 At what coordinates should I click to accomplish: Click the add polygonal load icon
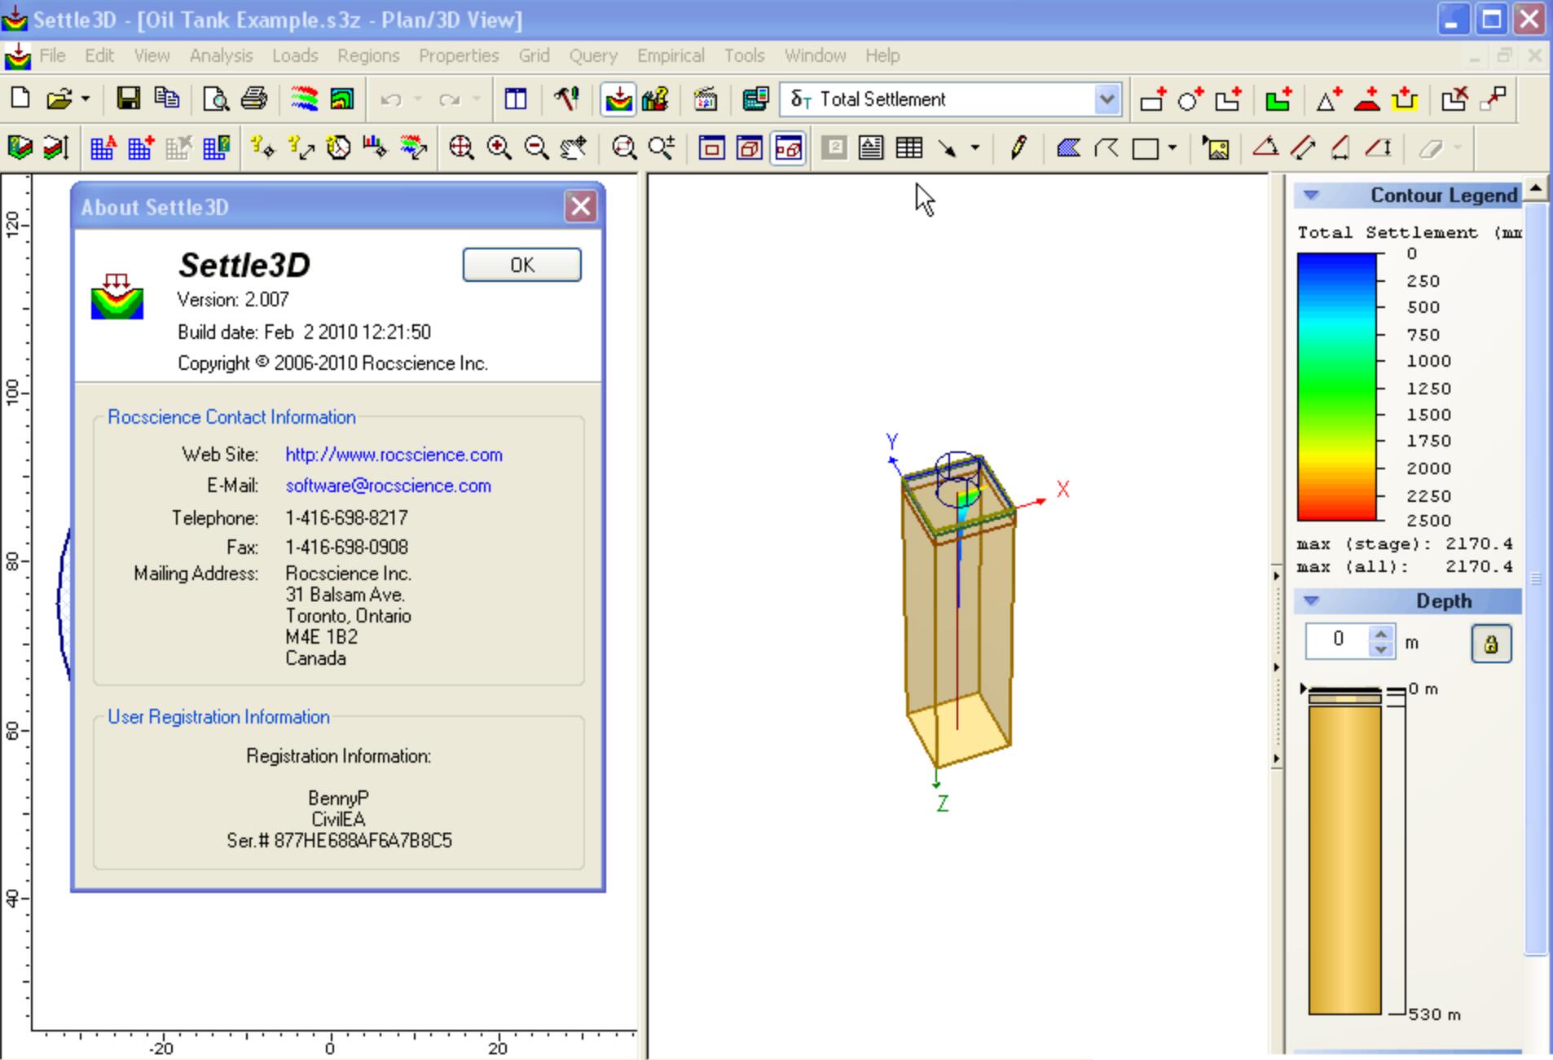(x=1228, y=99)
